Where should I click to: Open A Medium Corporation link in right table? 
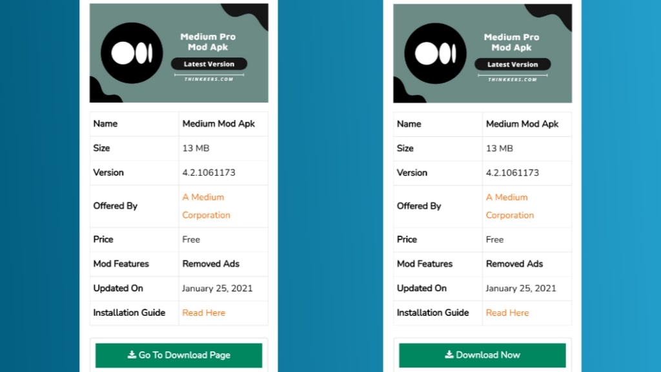(x=509, y=206)
